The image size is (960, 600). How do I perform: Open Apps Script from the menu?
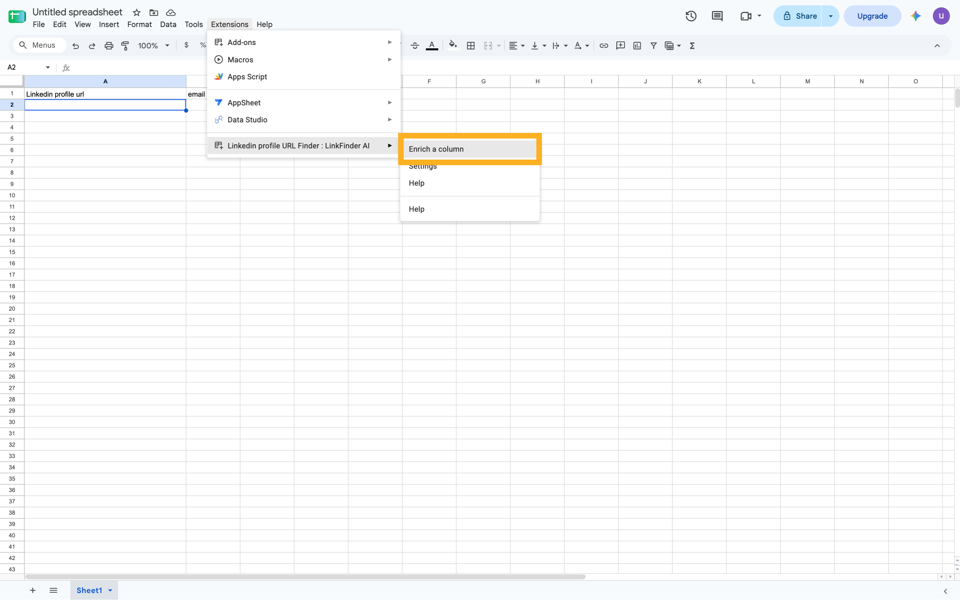click(x=304, y=77)
